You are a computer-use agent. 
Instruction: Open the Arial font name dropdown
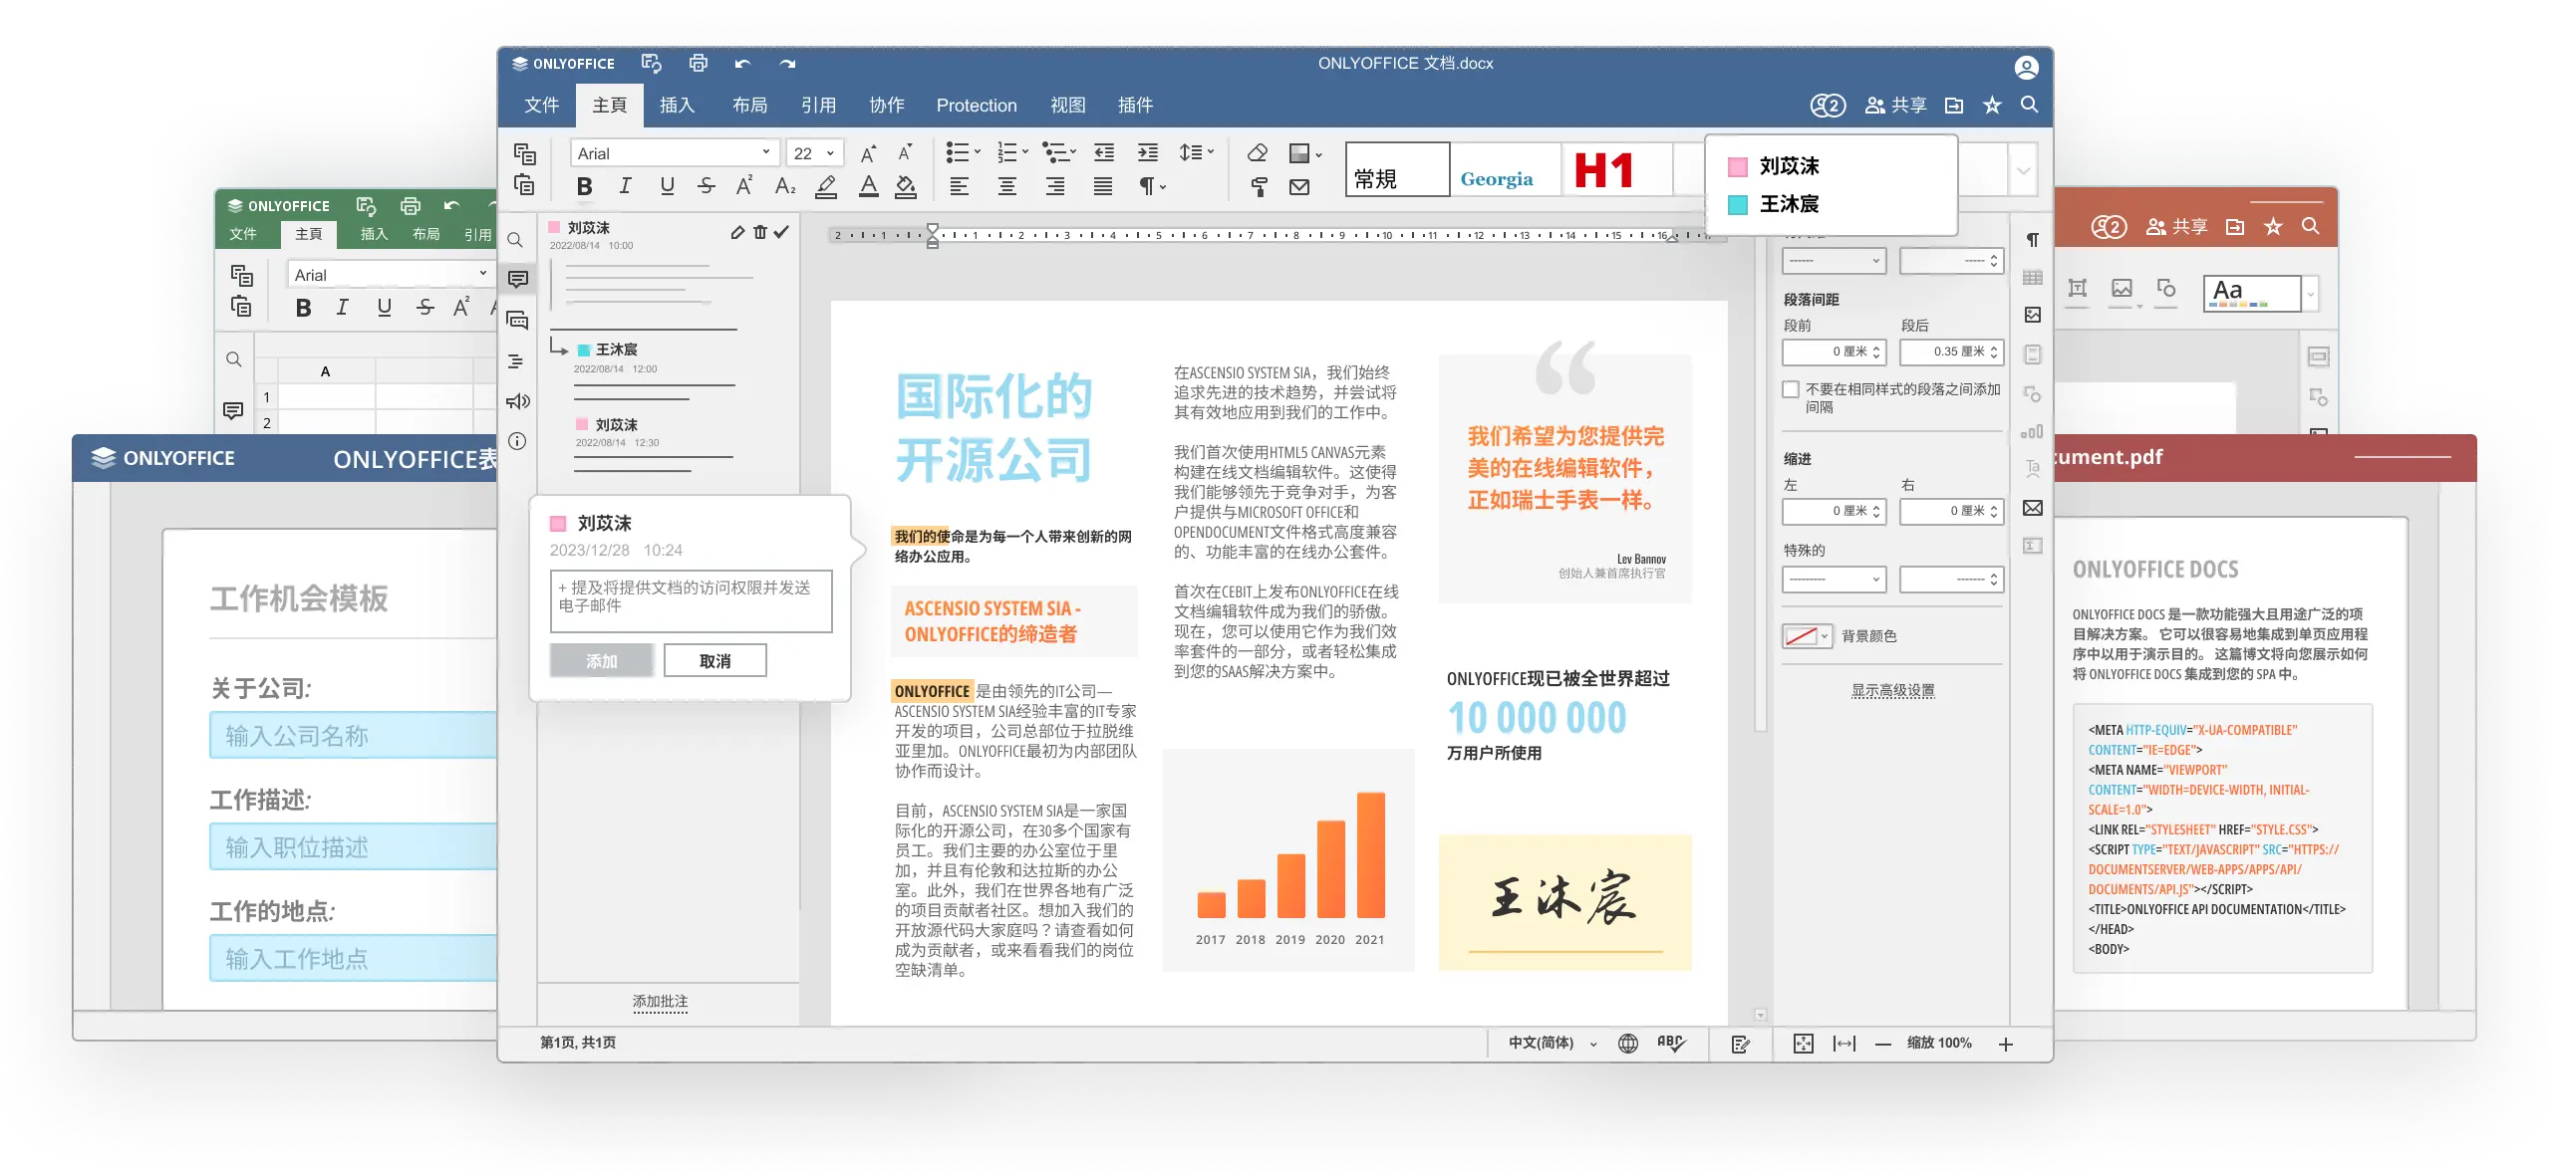[765, 153]
